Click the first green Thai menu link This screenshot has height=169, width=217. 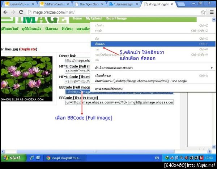[9, 29]
